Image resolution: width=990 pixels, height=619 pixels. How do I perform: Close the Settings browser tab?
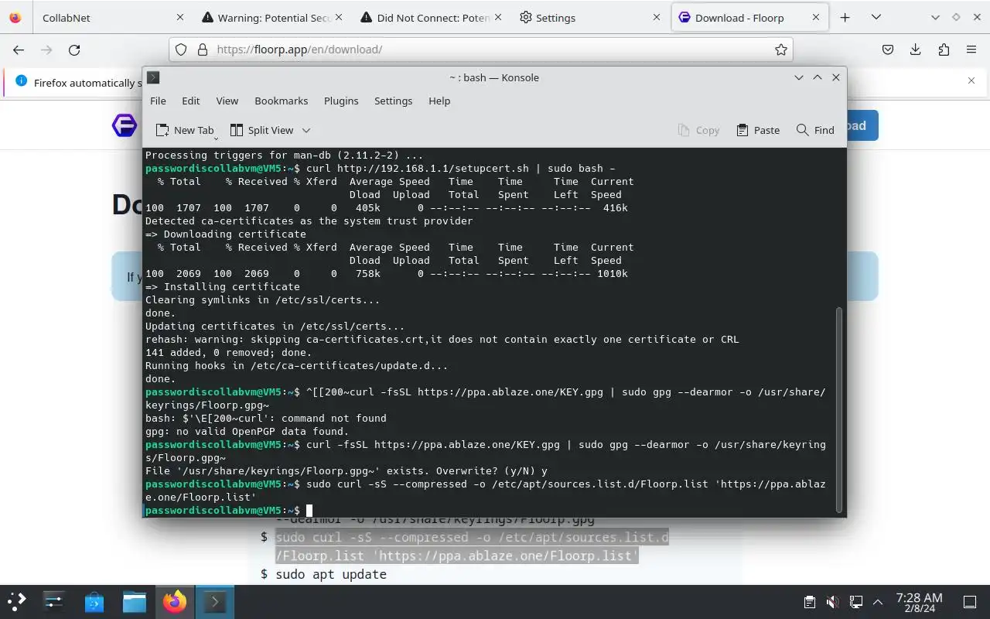coord(657,17)
